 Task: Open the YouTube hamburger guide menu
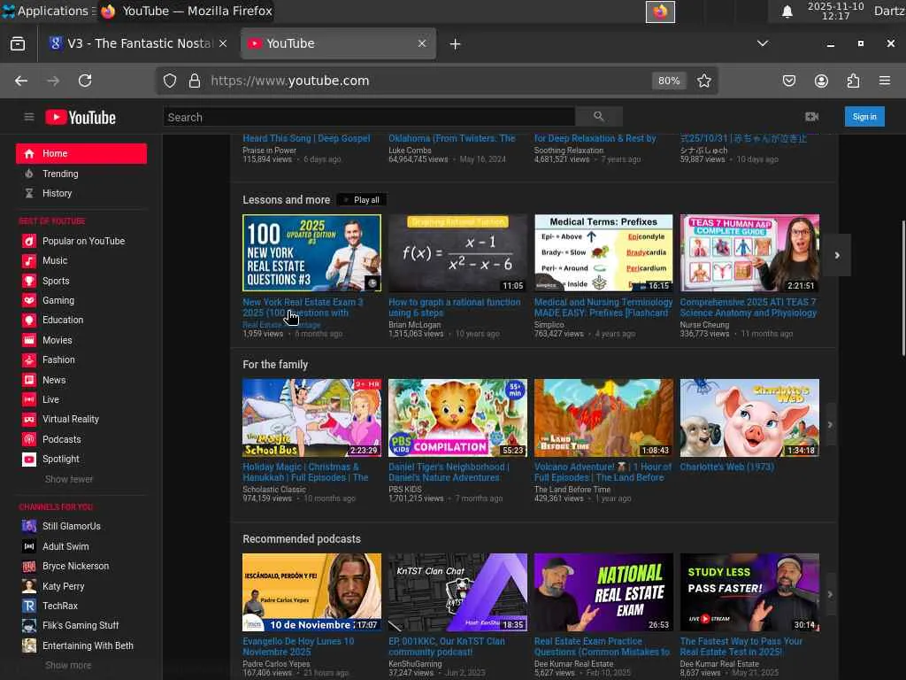click(29, 118)
